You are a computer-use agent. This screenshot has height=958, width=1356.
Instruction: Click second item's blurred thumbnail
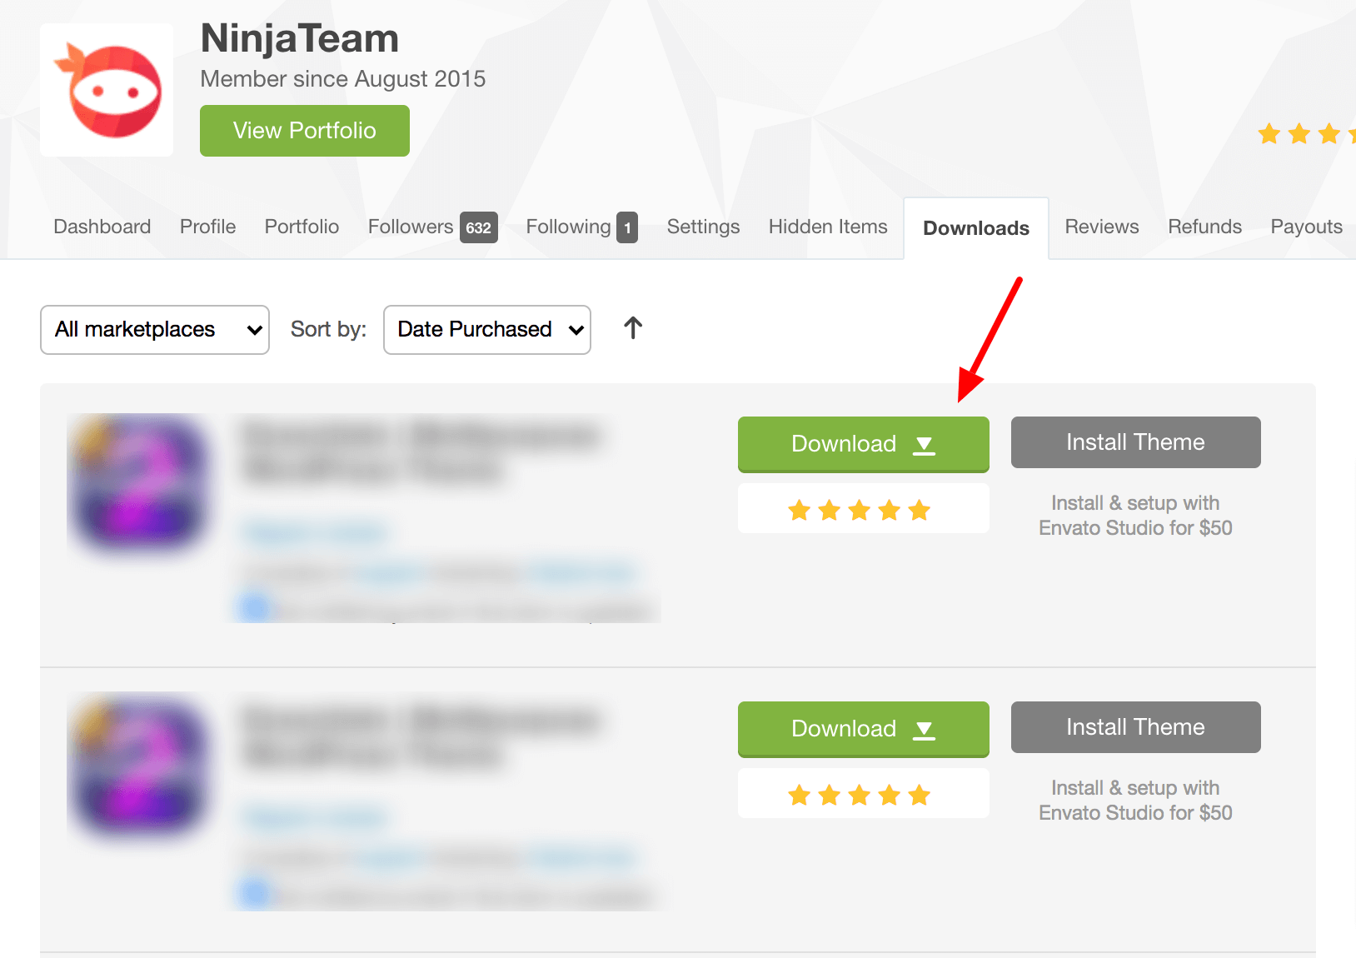[138, 765]
